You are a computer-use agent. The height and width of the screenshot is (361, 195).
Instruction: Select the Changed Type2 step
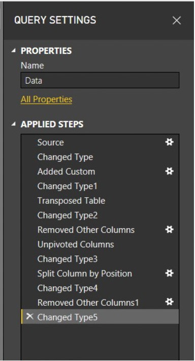[100, 215]
